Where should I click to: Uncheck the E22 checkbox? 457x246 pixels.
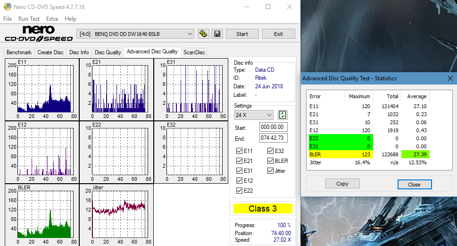coord(239,191)
